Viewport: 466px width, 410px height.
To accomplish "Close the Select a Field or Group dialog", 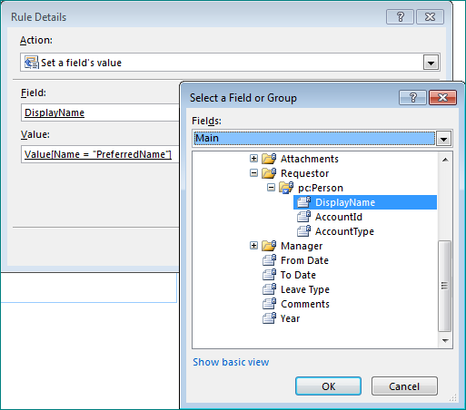I will 442,98.
